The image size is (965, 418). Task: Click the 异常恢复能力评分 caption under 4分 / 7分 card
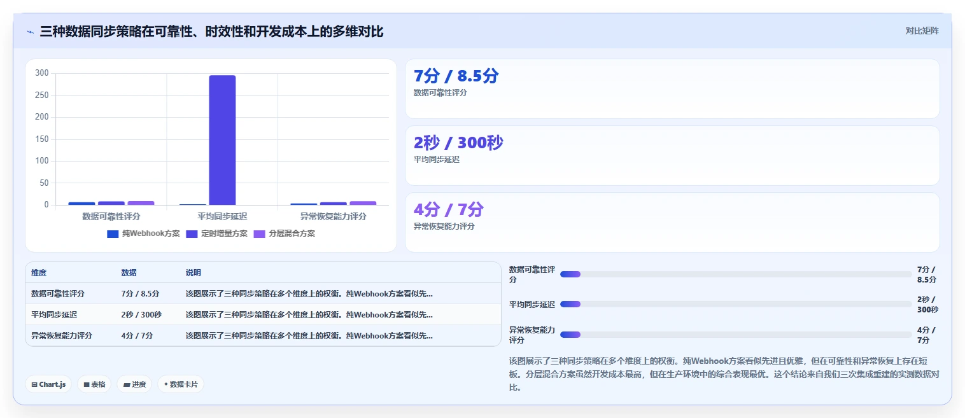pos(444,226)
